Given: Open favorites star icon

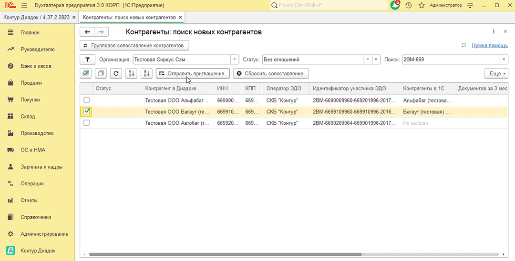Looking at the screenshot, I should (x=422, y=6).
